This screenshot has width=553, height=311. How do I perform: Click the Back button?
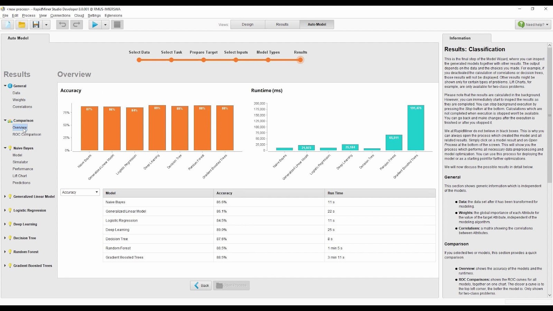(x=201, y=285)
